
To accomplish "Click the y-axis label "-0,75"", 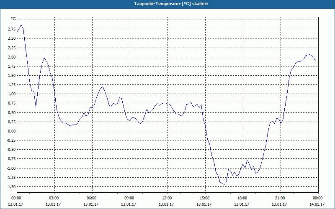I will 11,159.
